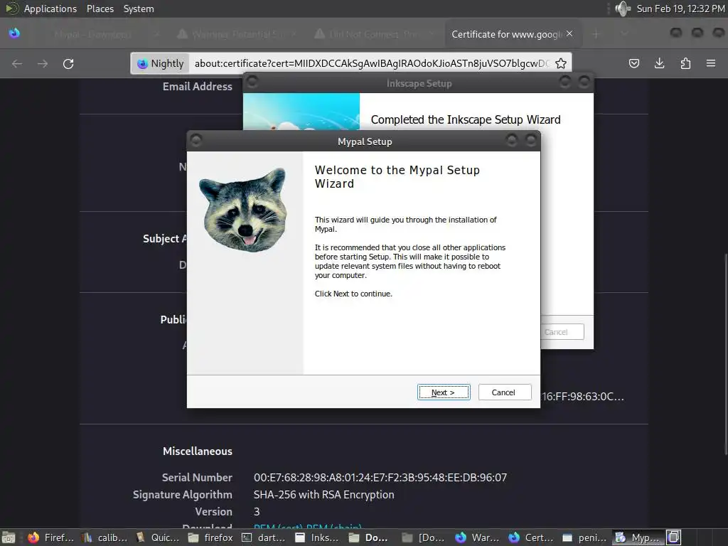The width and height of the screenshot is (728, 546).
Task: Switch to the [Do... folder taskbar entry
Action: tap(424, 537)
